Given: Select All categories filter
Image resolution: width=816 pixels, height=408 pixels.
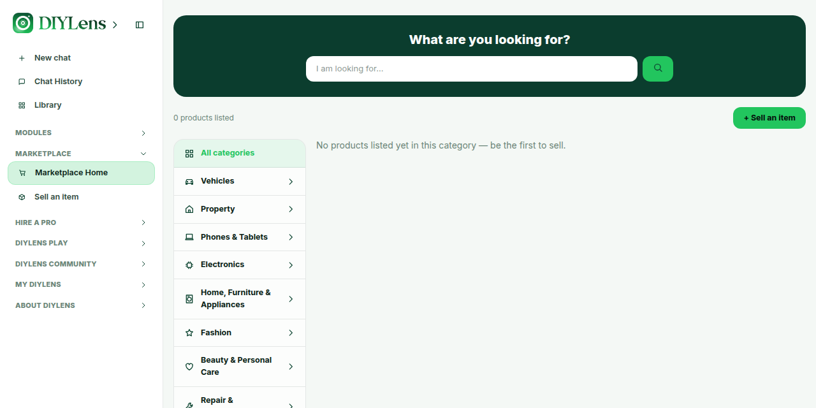Looking at the screenshot, I should point(240,154).
